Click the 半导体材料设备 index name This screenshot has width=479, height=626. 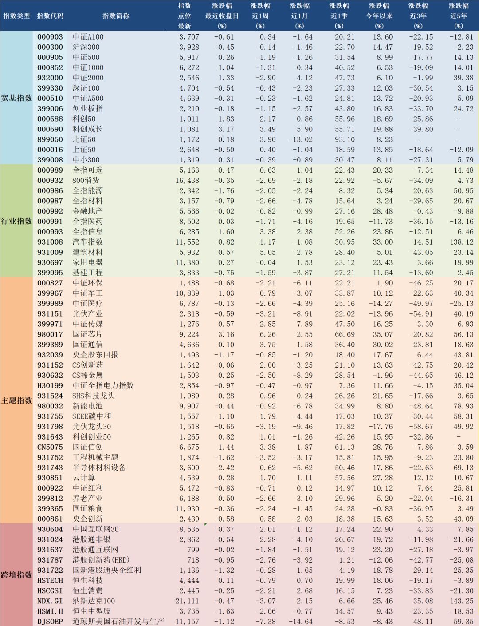99,468
